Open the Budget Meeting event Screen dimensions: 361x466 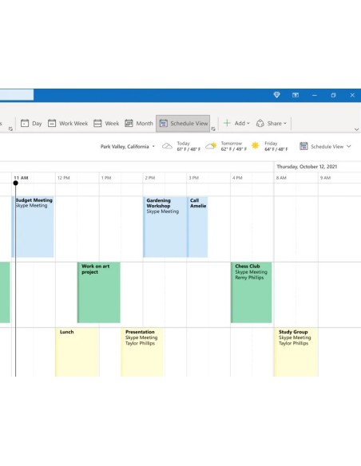click(x=33, y=227)
